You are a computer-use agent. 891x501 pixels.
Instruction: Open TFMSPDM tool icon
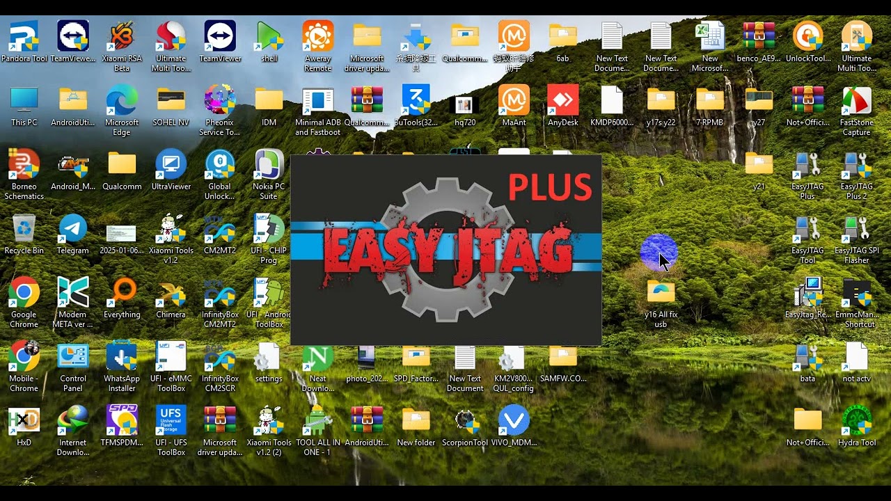122,426
